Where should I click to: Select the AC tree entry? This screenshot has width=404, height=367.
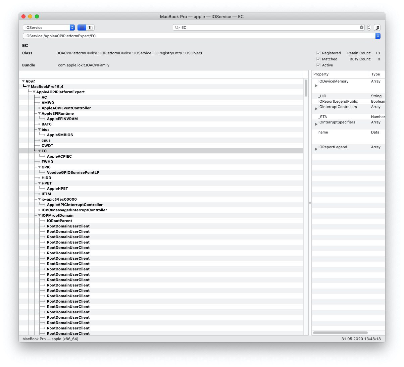click(x=44, y=97)
